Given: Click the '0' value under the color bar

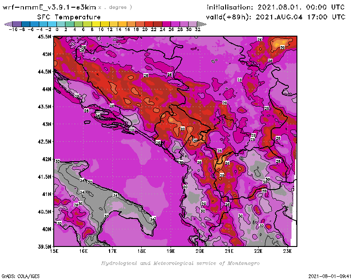Looking at the screenshot, I should 57,29.
